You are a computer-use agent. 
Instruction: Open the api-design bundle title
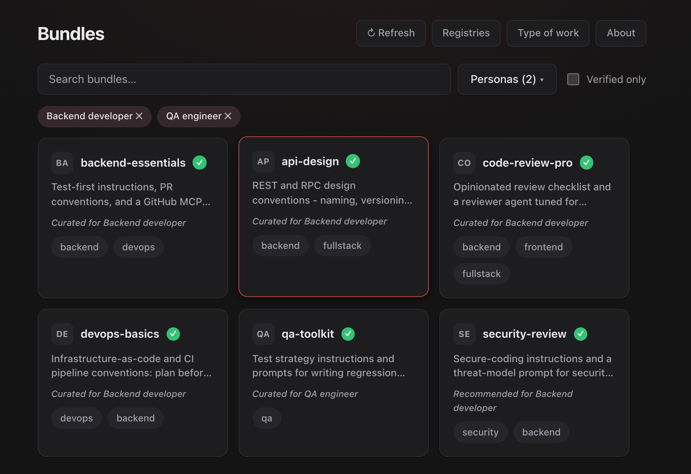[x=310, y=161]
